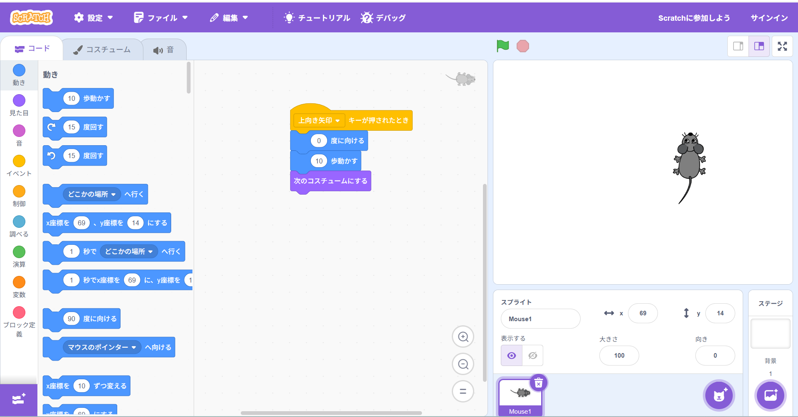
Task: Show the sprite with eye icon
Action: [x=512, y=356]
